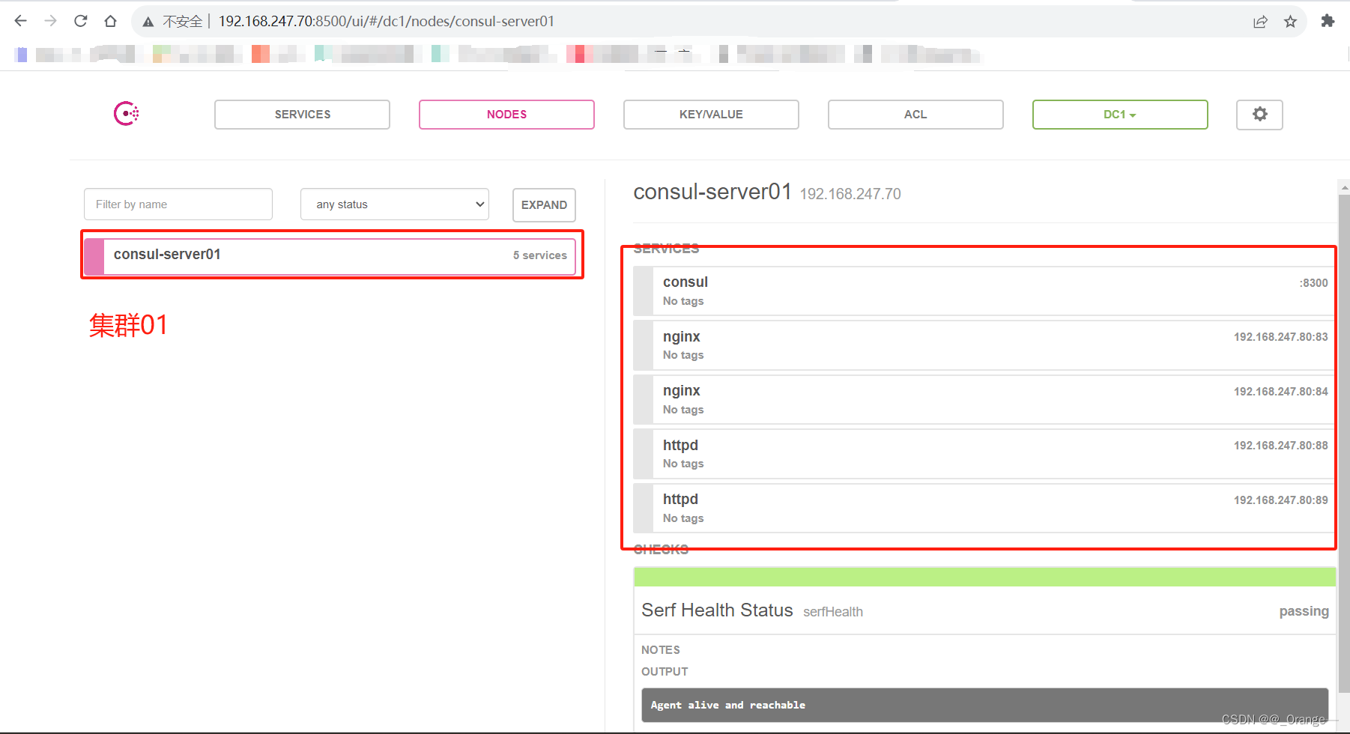The height and width of the screenshot is (734, 1350).
Task: Click the browser back arrow
Action: [20, 20]
